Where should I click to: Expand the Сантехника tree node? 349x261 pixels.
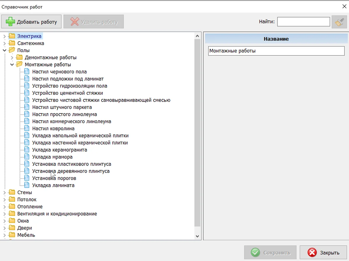[4, 43]
